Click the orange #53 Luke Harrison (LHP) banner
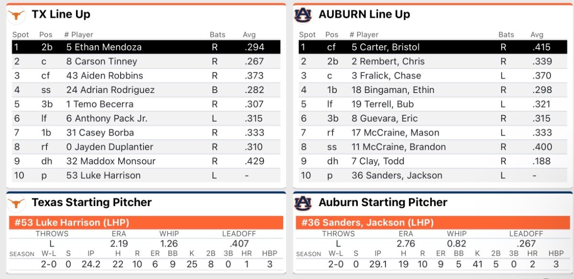Image resolution: width=574 pixels, height=279 pixels. [146, 223]
